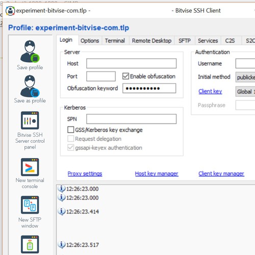The width and height of the screenshot is (255, 255).
Task: Click the Bitvise app icon in title bar
Action: 10,11
